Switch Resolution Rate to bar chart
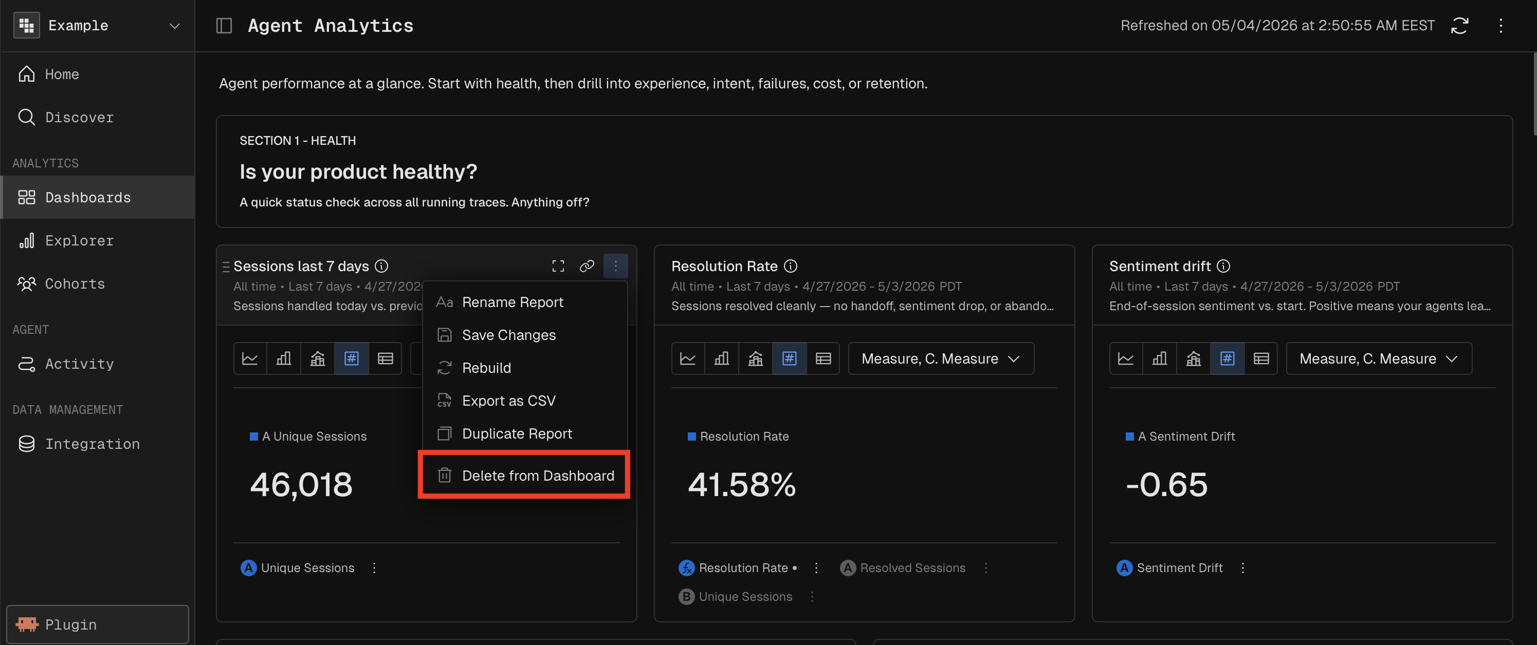 click(x=722, y=358)
